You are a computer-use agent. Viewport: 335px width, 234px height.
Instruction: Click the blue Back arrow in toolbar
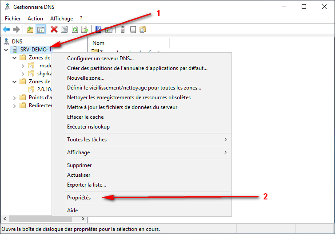point(6,30)
